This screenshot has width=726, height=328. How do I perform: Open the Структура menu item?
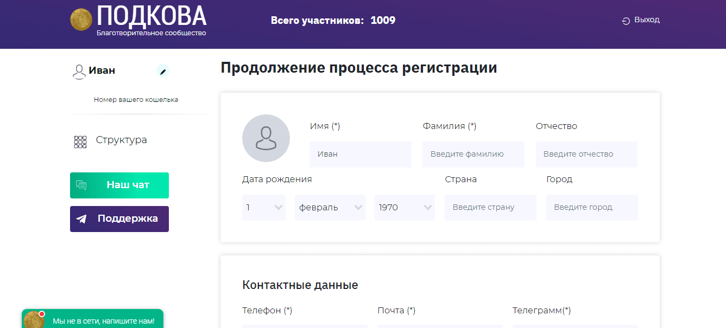[121, 140]
